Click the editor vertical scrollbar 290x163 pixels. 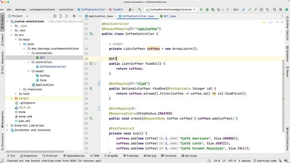283,96
